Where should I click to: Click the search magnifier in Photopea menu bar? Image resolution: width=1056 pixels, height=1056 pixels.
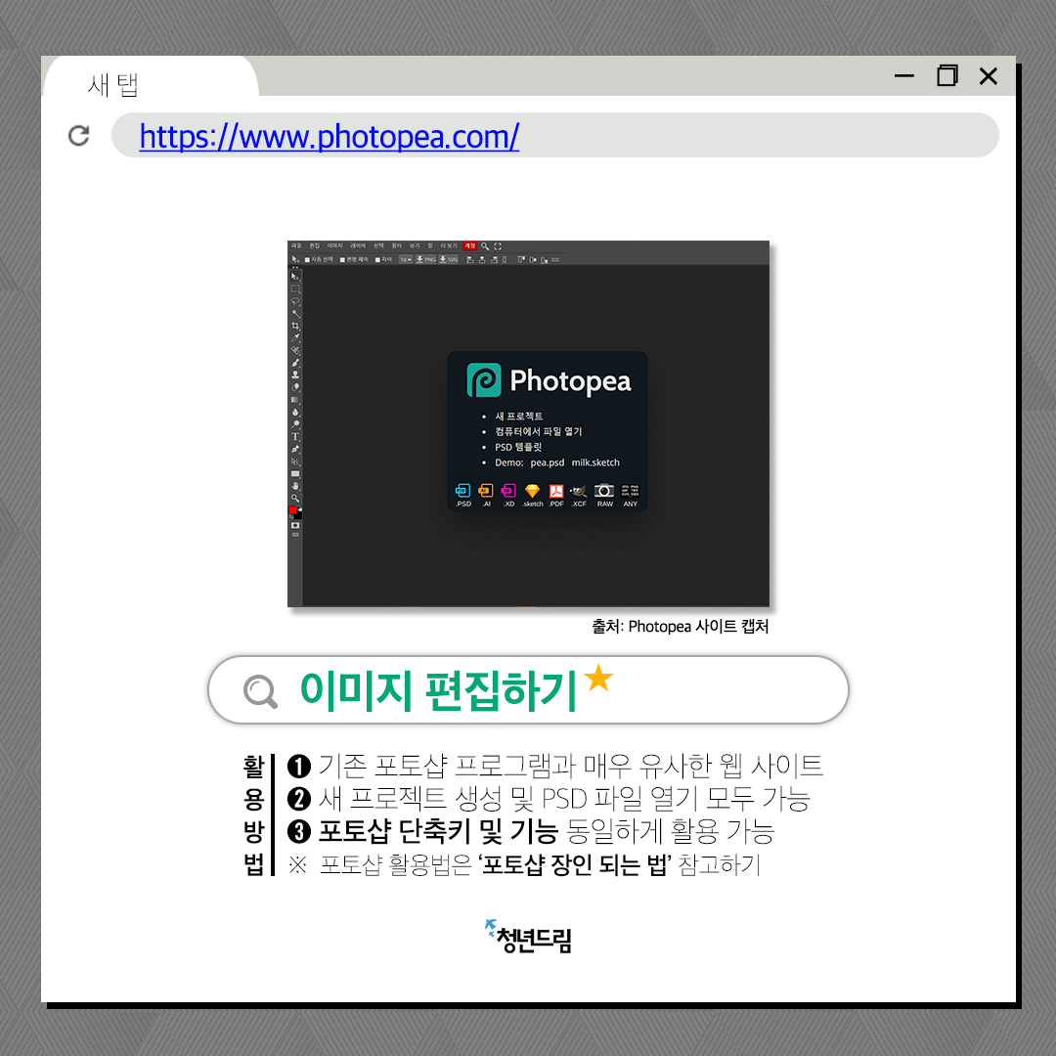coord(485,246)
